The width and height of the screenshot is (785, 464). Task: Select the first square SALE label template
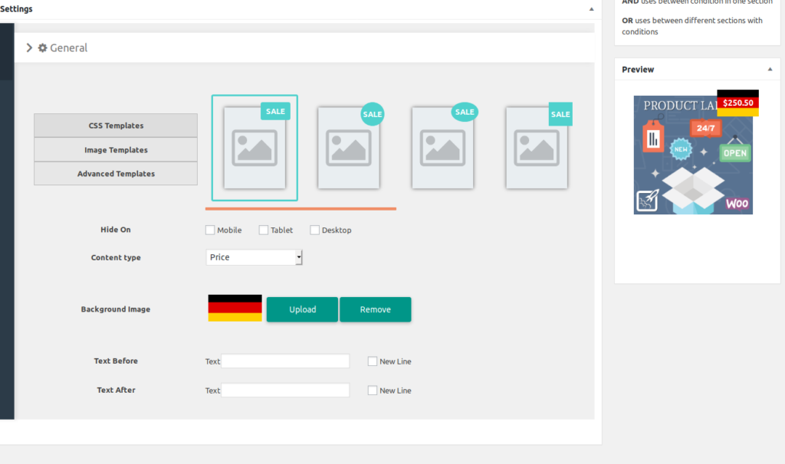[255, 148]
